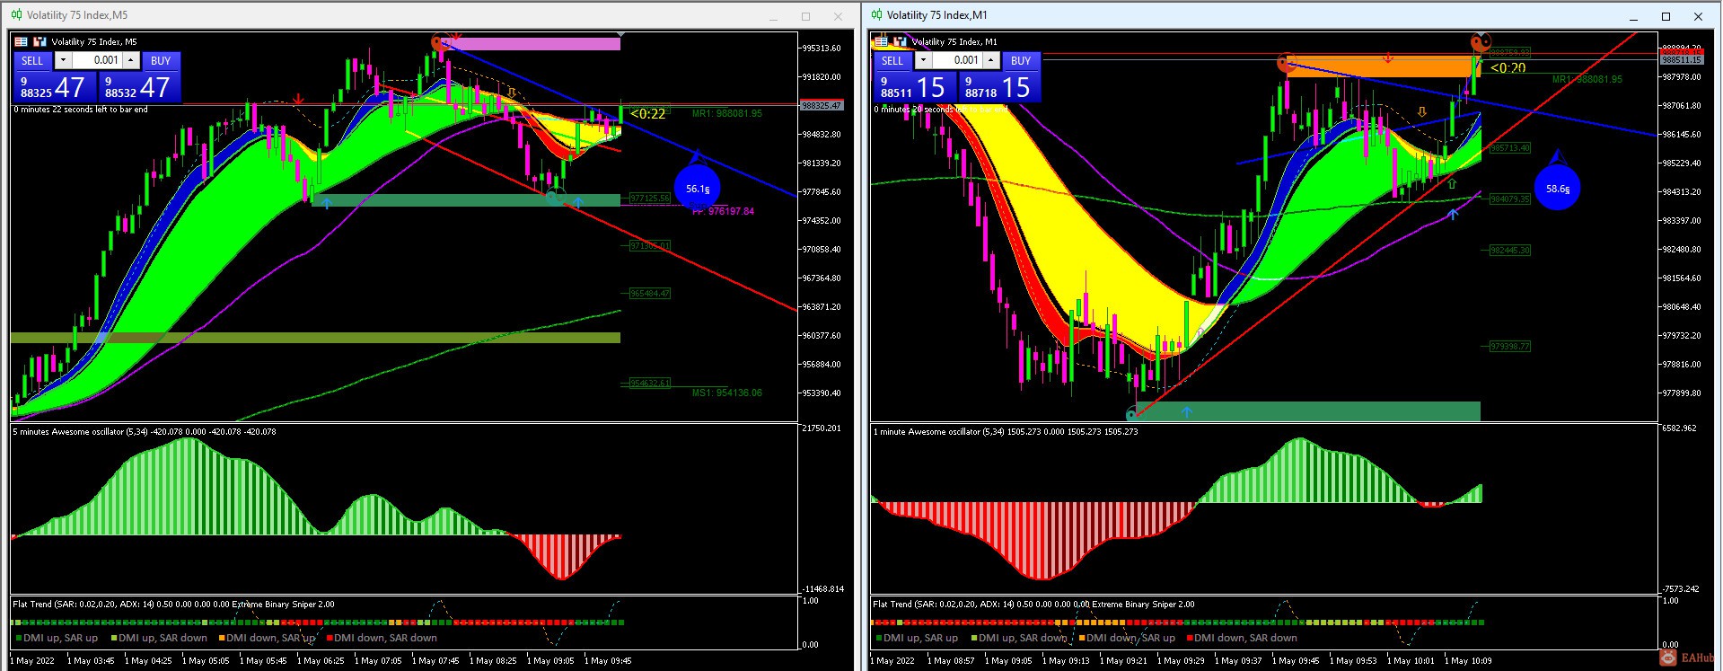This screenshot has width=1723, height=671.
Task: Increase lot volume in M1 trade panel
Action: point(991,60)
